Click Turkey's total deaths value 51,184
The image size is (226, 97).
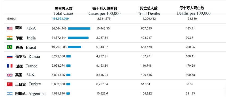pos(145,84)
